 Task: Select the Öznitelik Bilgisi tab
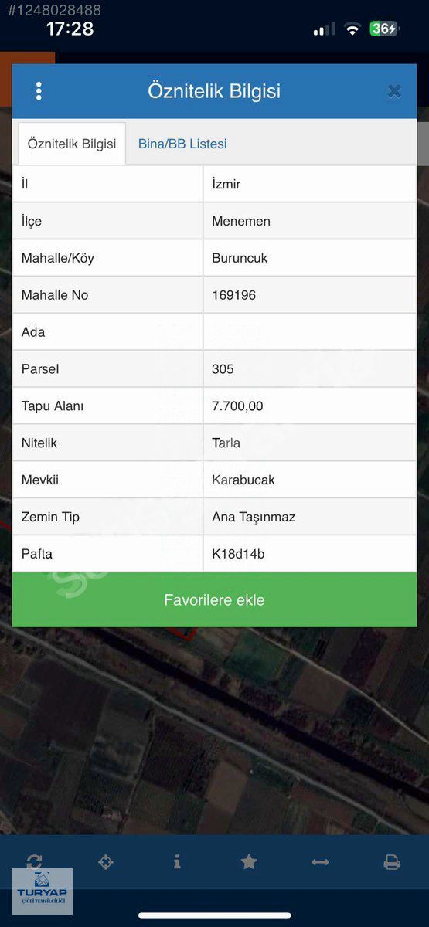[x=72, y=144]
